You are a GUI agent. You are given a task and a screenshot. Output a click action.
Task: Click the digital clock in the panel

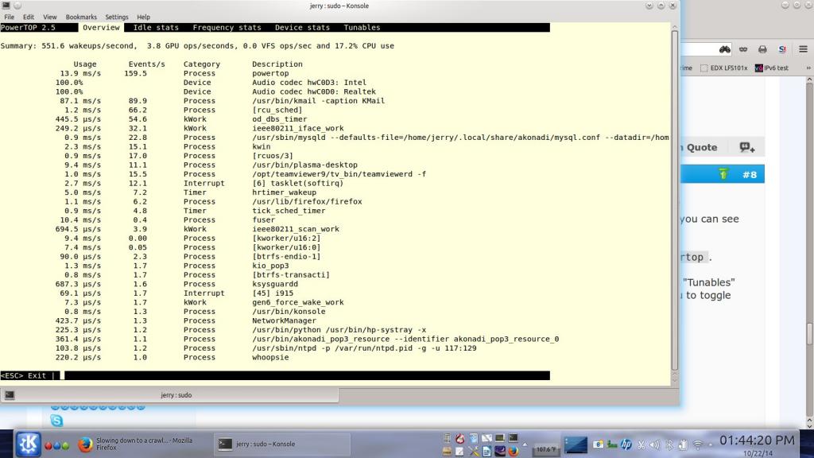click(756, 441)
